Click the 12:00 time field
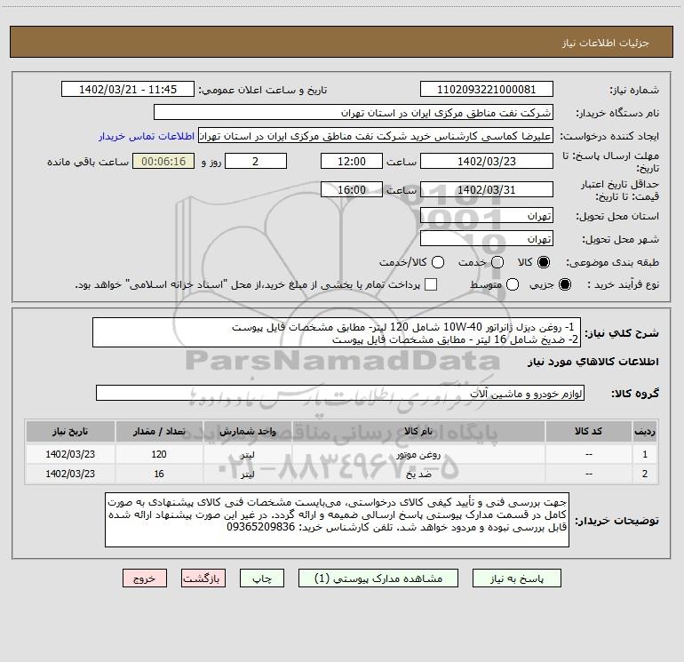The height and width of the screenshot is (662, 684). click(352, 161)
